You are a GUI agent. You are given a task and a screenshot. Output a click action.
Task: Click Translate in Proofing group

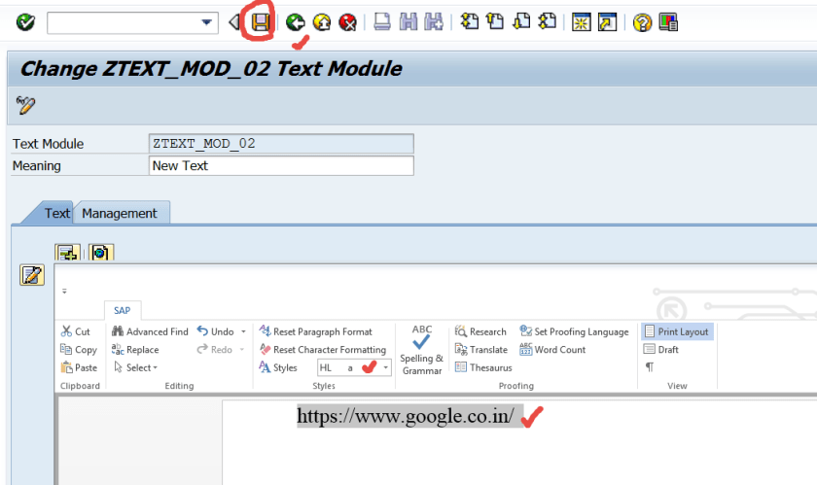point(480,350)
